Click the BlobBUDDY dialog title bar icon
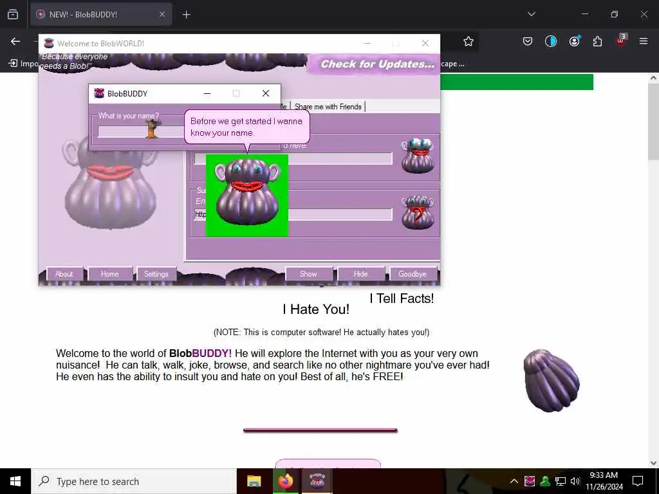659x494 pixels. click(x=99, y=93)
